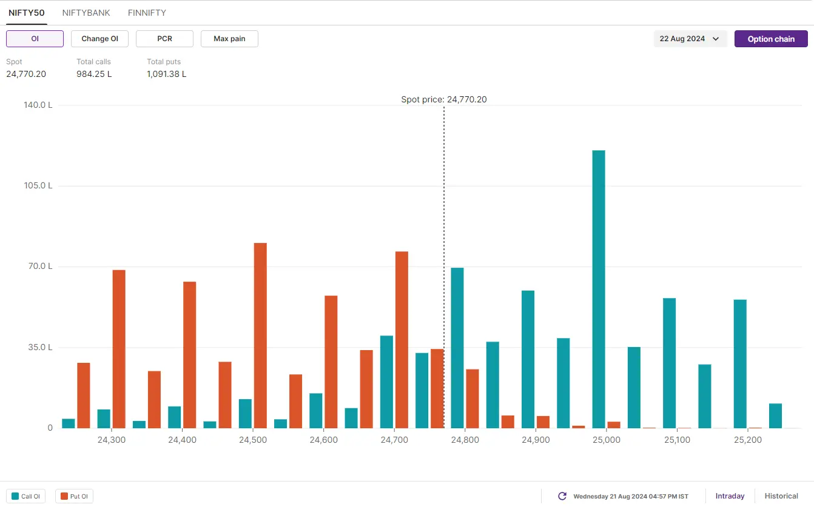814x507 pixels.
Task: Open the NIFTYBANK tab
Action: point(86,13)
